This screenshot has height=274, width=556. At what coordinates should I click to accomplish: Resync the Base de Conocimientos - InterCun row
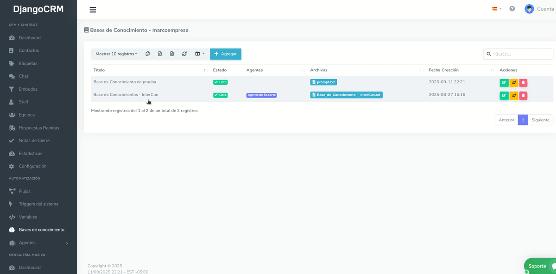514,96
